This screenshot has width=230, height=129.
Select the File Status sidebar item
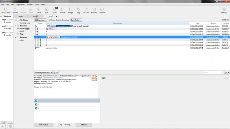point(24,20)
